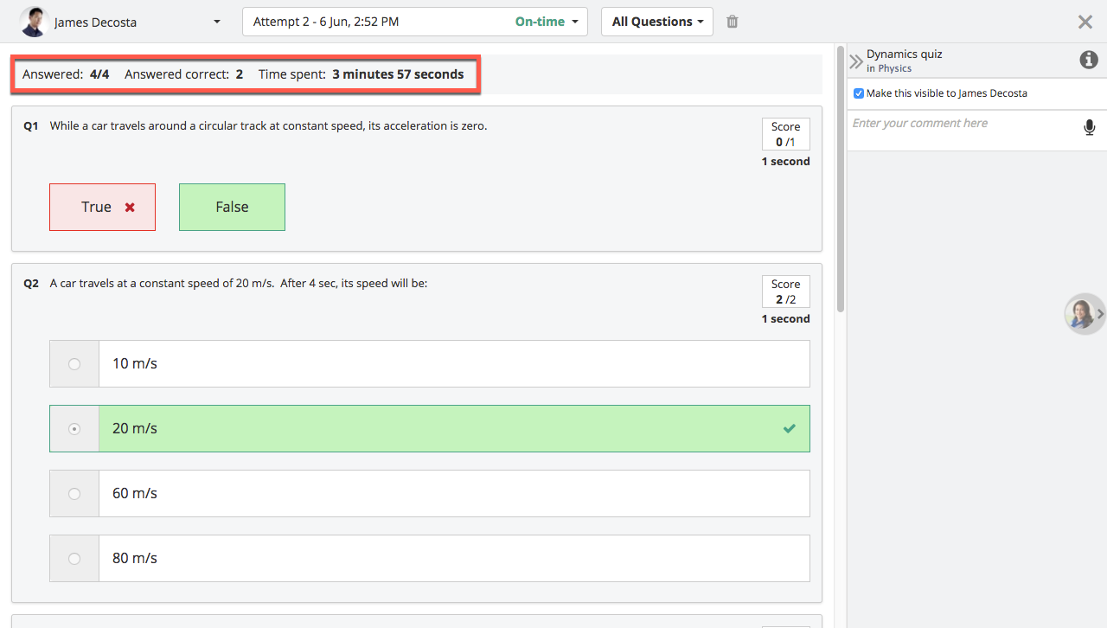Click the Physics class link
1107x628 pixels.
tap(894, 68)
